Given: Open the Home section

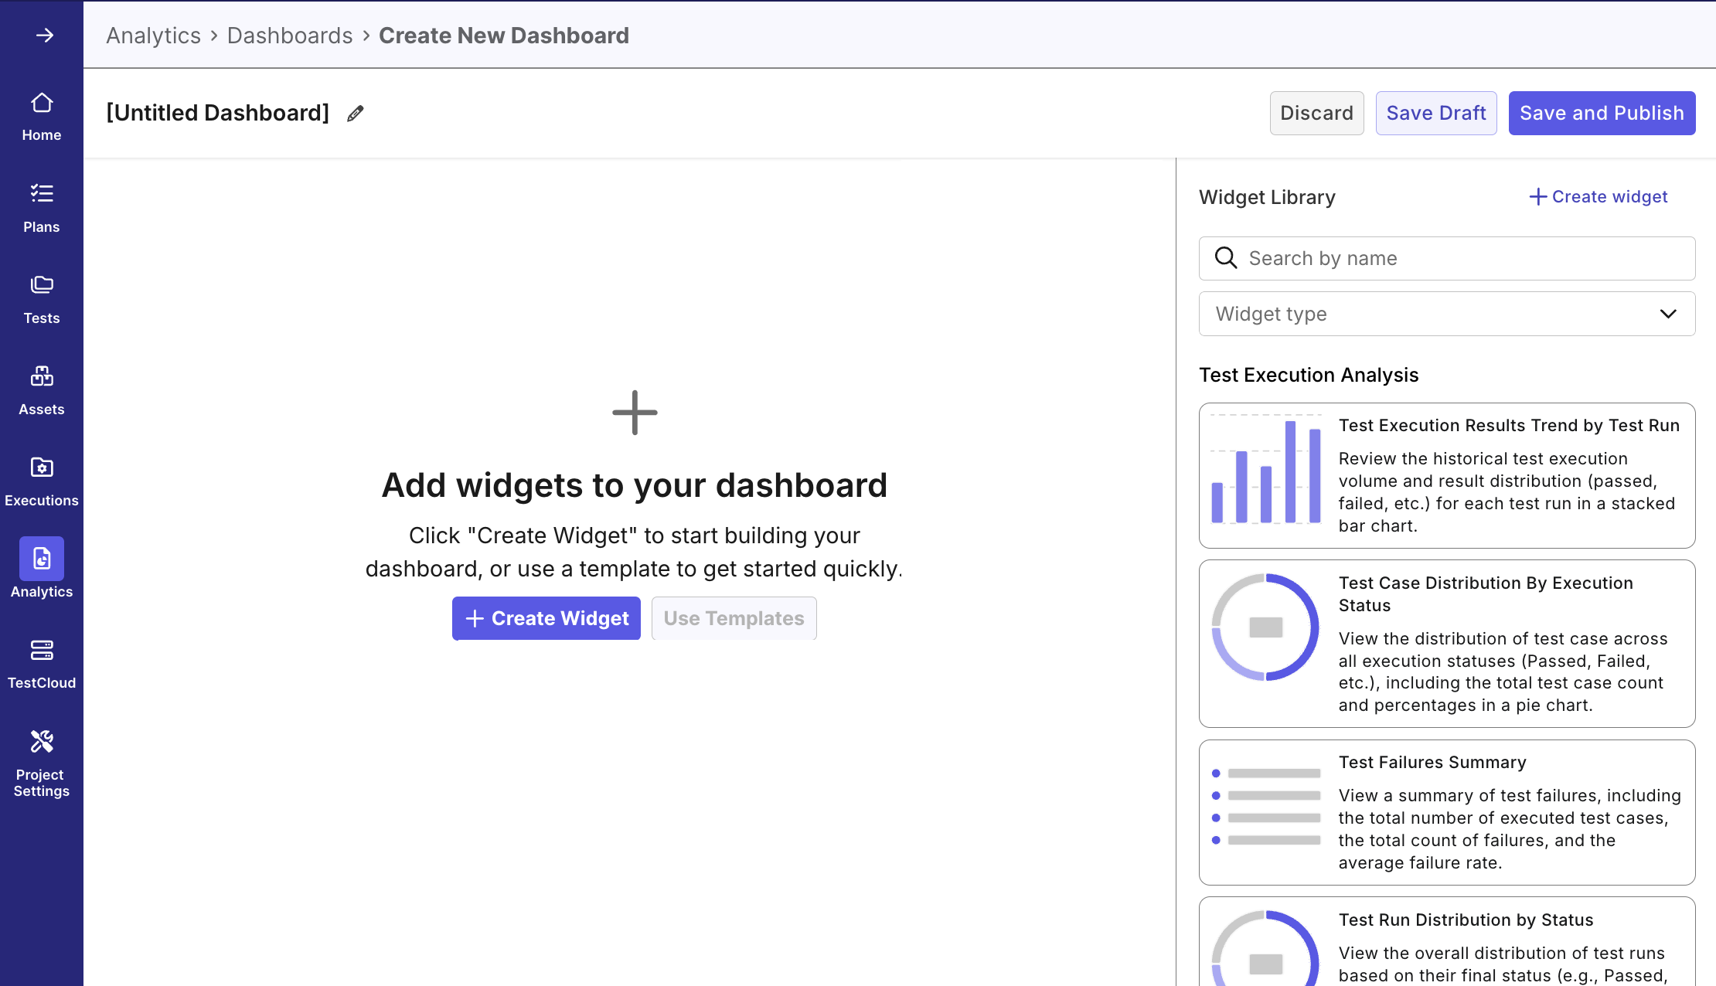Looking at the screenshot, I should [x=42, y=114].
